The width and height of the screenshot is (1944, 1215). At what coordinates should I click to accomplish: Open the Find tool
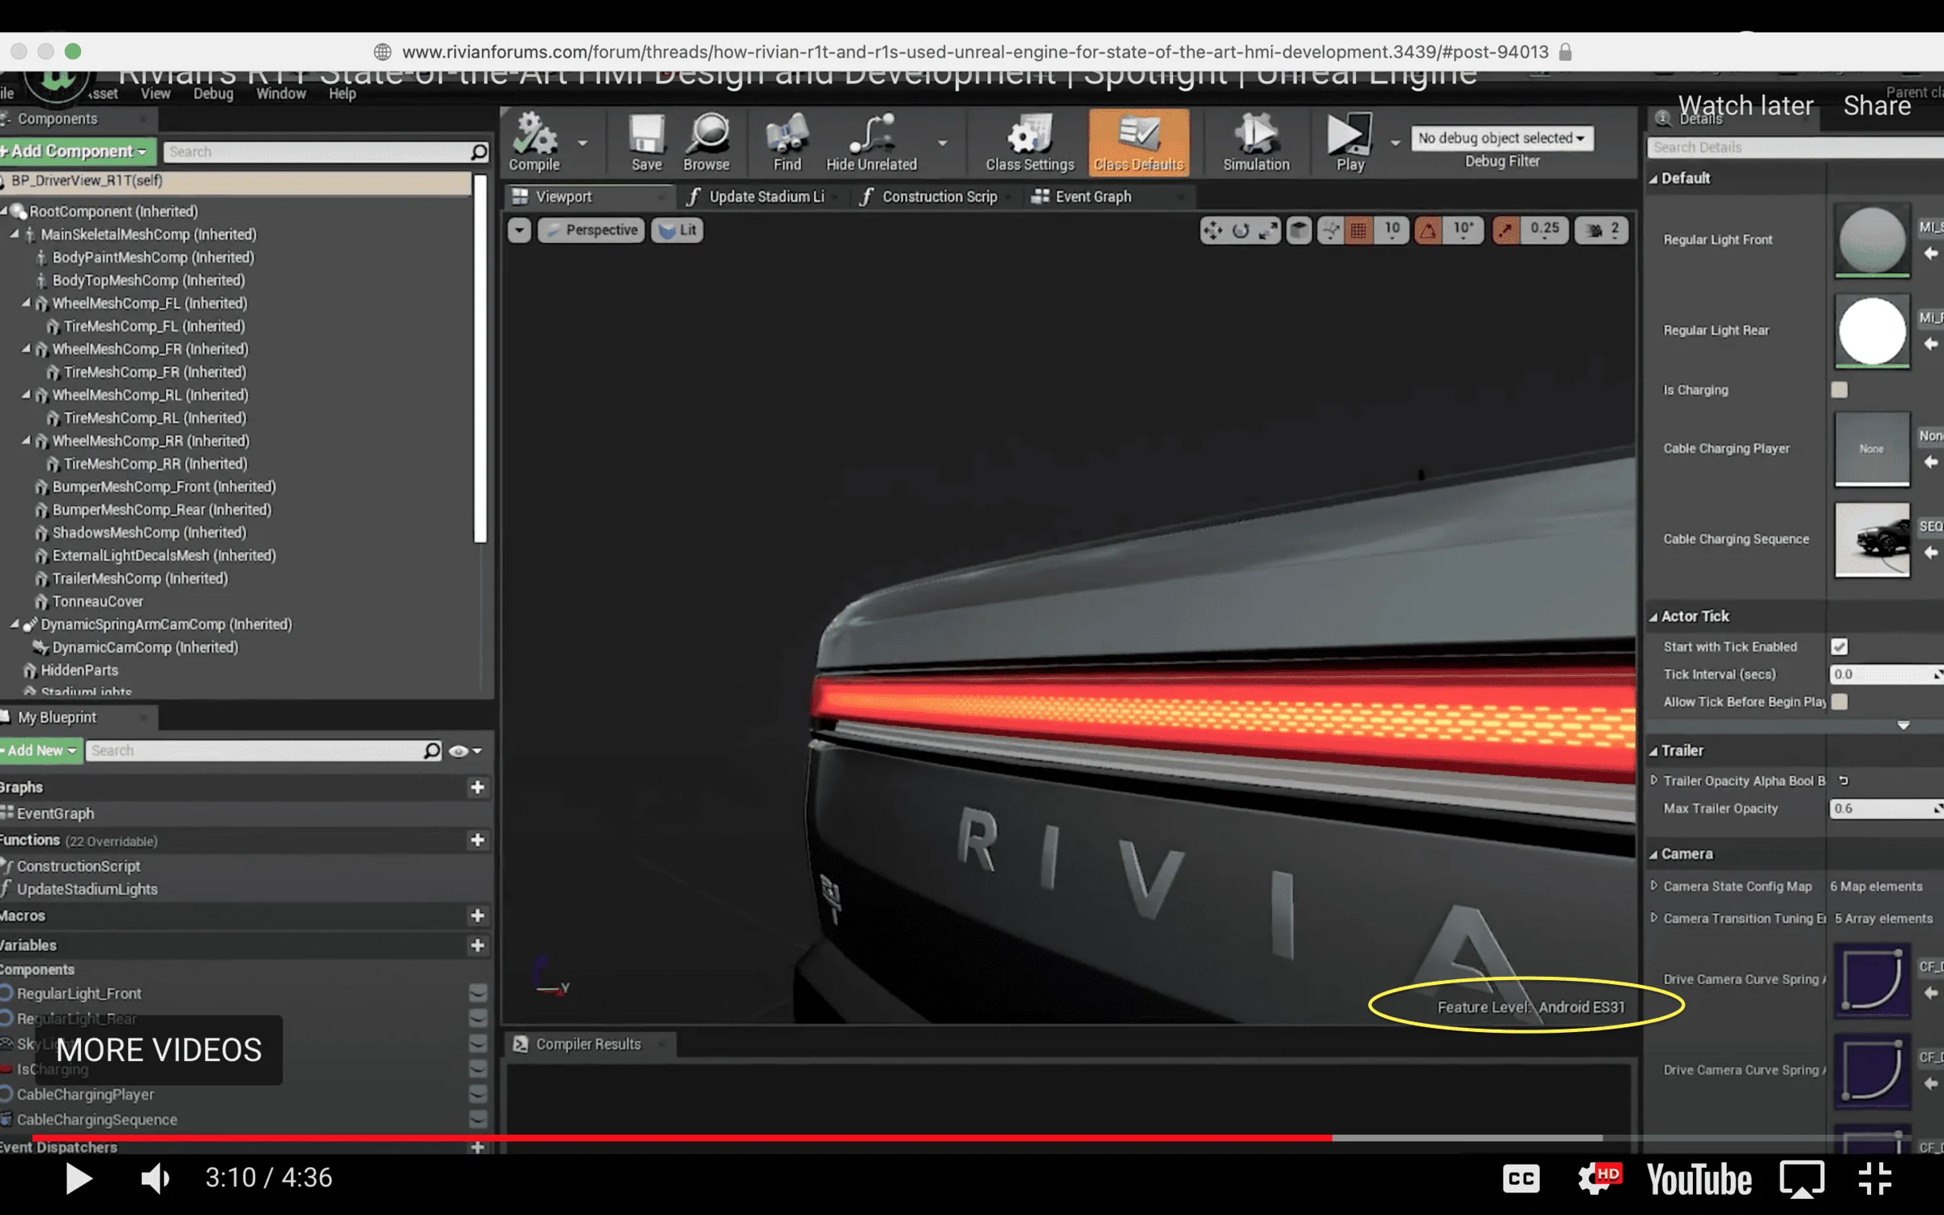pyautogui.click(x=787, y=142)
